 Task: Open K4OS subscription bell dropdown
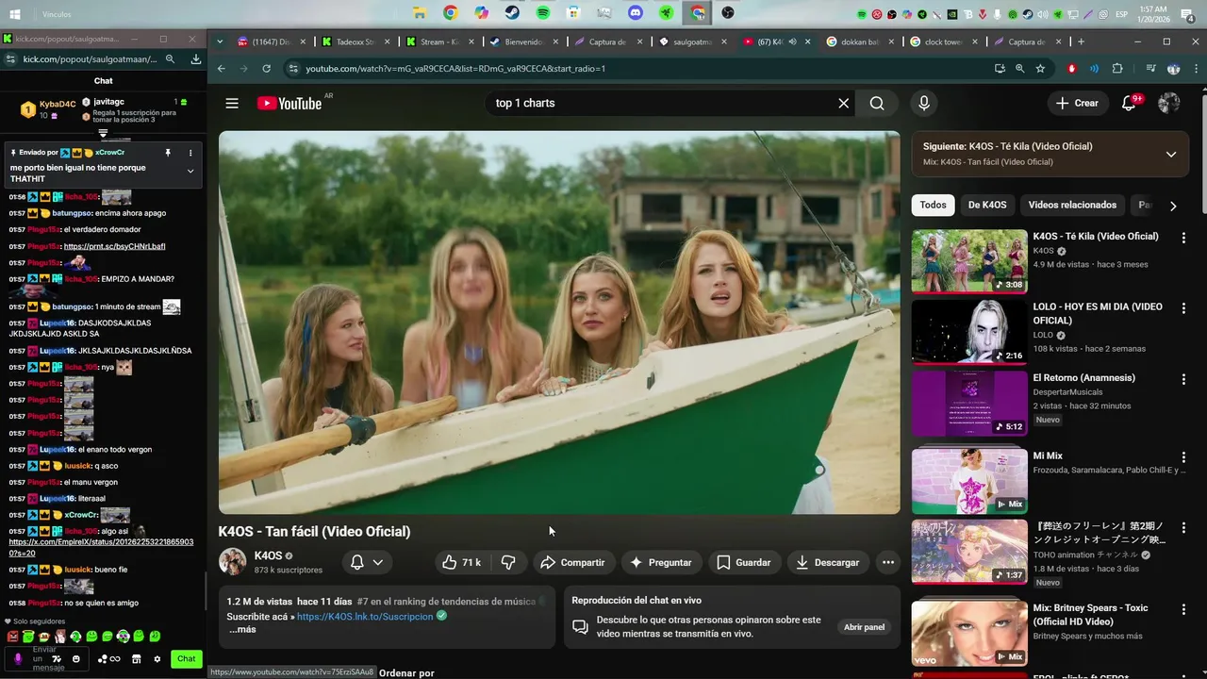367,562
